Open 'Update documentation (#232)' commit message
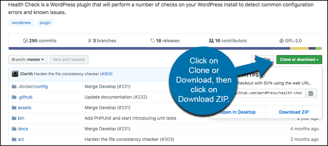This screenshot has width=328, height=146. (116, 97)
